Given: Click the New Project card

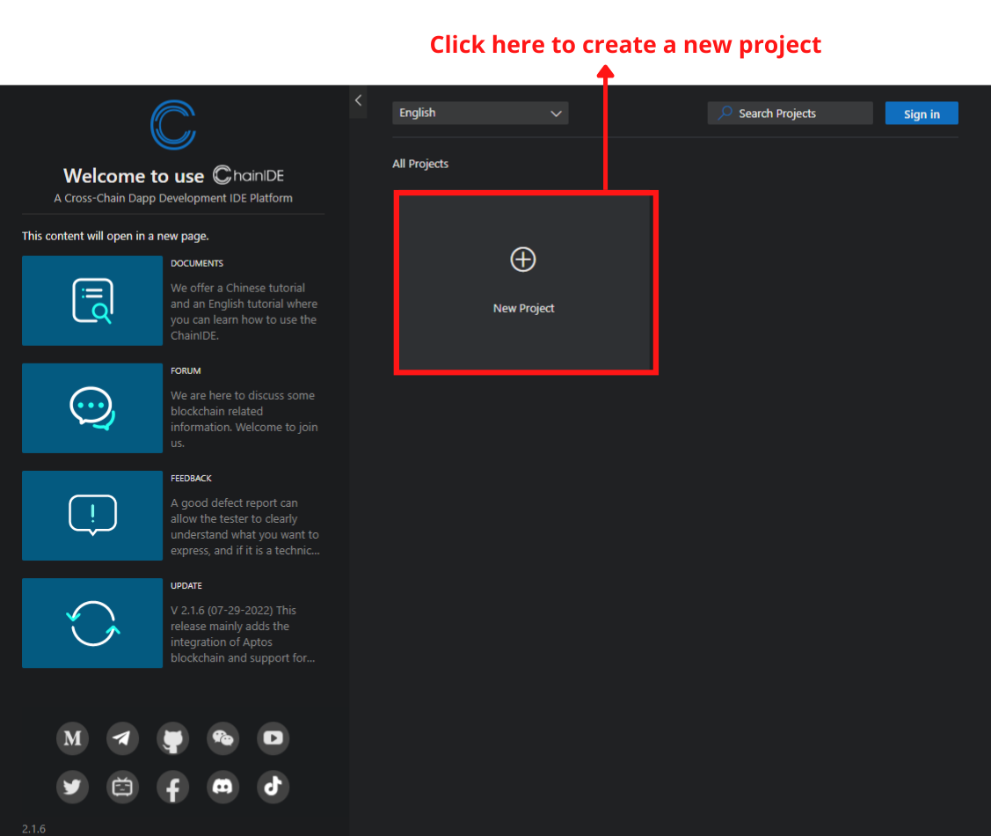Looking at the screenshot, I should point(524,282).
